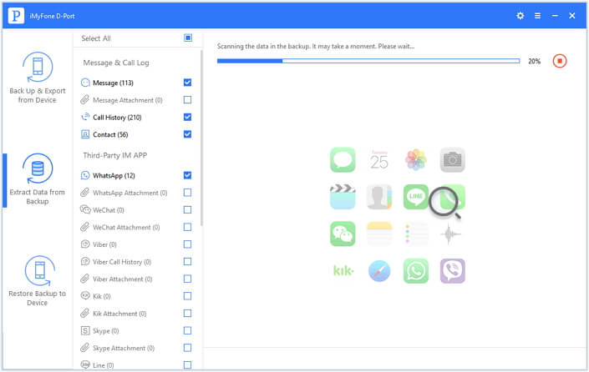Click the Safari compass app icon
The image size is (589, 372).
click(379, 271)
